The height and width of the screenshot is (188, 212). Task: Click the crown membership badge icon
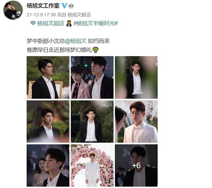pyautogui.click(x=71, y=6)
